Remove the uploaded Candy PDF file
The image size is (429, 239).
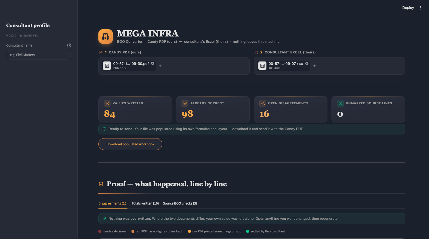[x=153, y=63]
